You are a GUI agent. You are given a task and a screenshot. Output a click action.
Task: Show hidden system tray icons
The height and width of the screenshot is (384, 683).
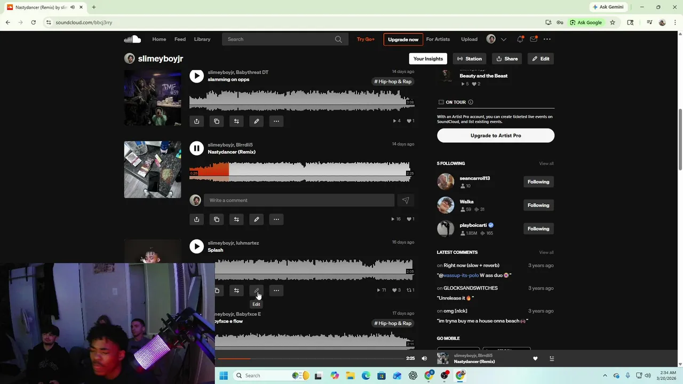605,375
